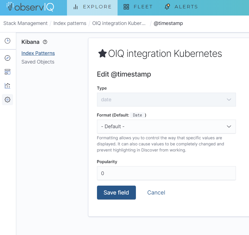Viewport: 249px width, 235px height.
Task: Open the Explore tab
Action: pos(92,7)
